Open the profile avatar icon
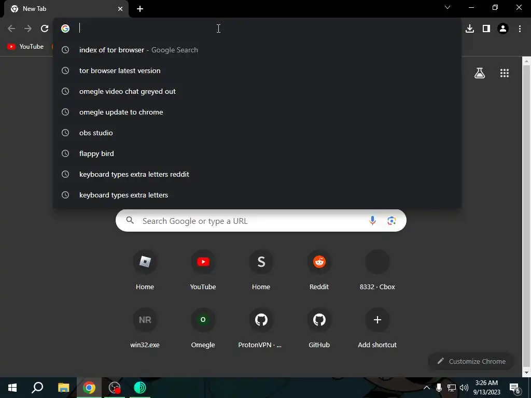The width and height of the screenshot is (531, 398). 503,29
